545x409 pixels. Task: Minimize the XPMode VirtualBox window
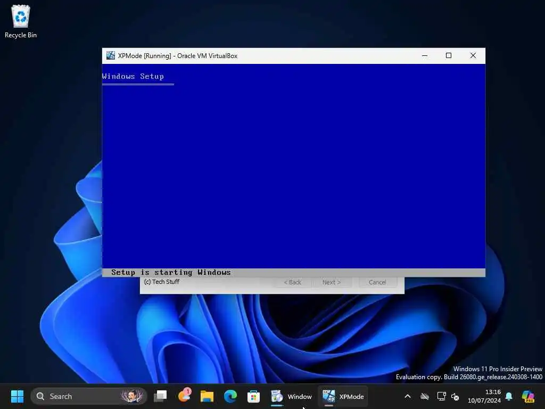coord(424,55)
